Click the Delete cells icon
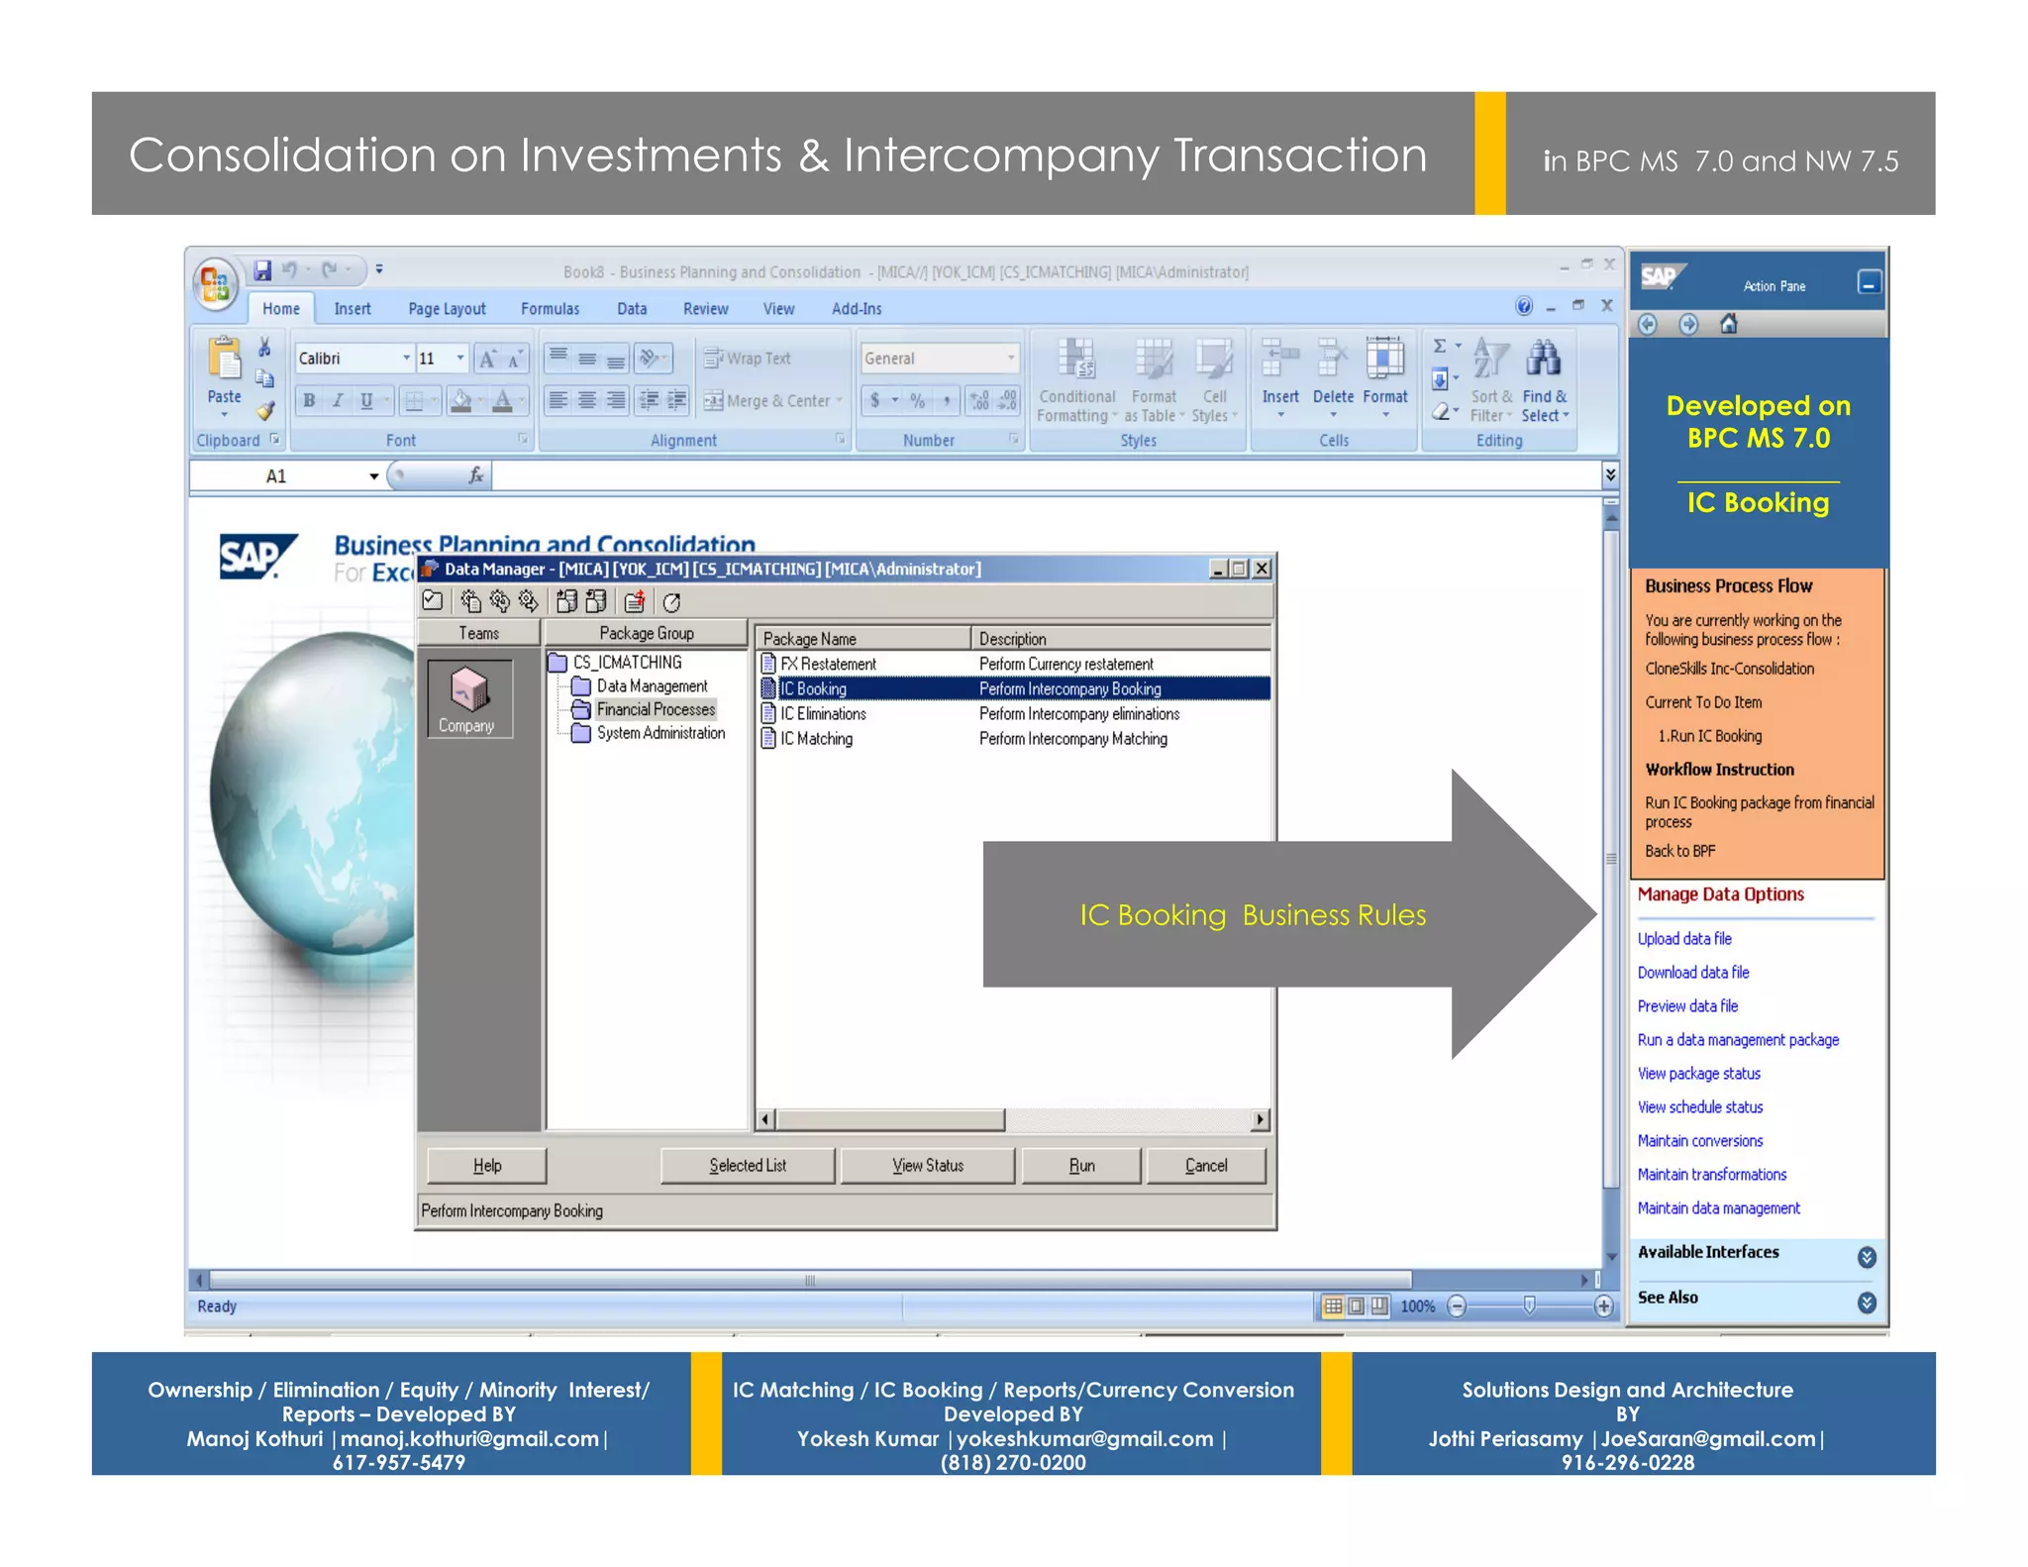The image size is (2028, 1567). click(x=1332, y=359)
